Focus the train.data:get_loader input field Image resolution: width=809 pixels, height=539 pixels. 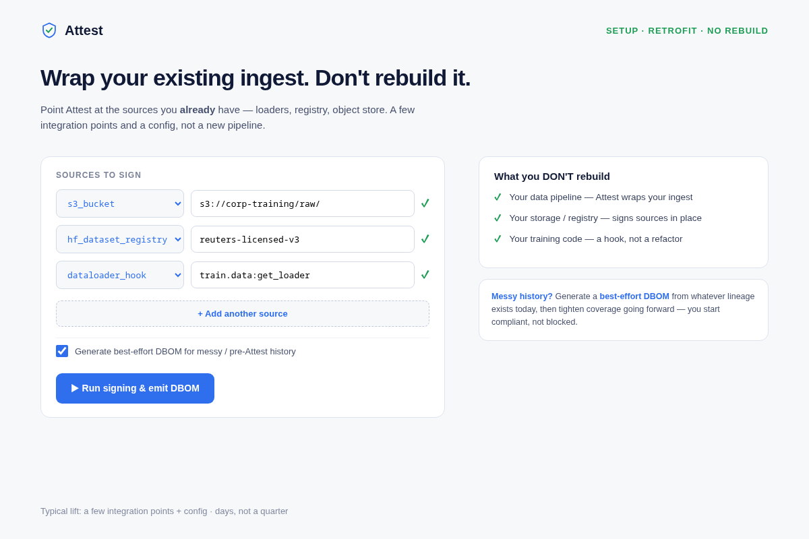click(303, 275)
